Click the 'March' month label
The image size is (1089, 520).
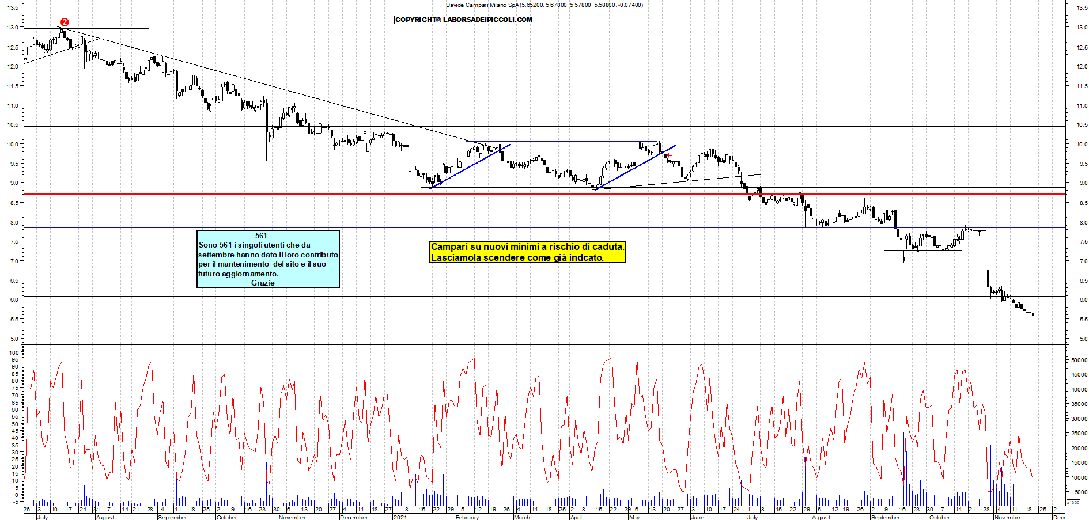[x=522, y=517]
